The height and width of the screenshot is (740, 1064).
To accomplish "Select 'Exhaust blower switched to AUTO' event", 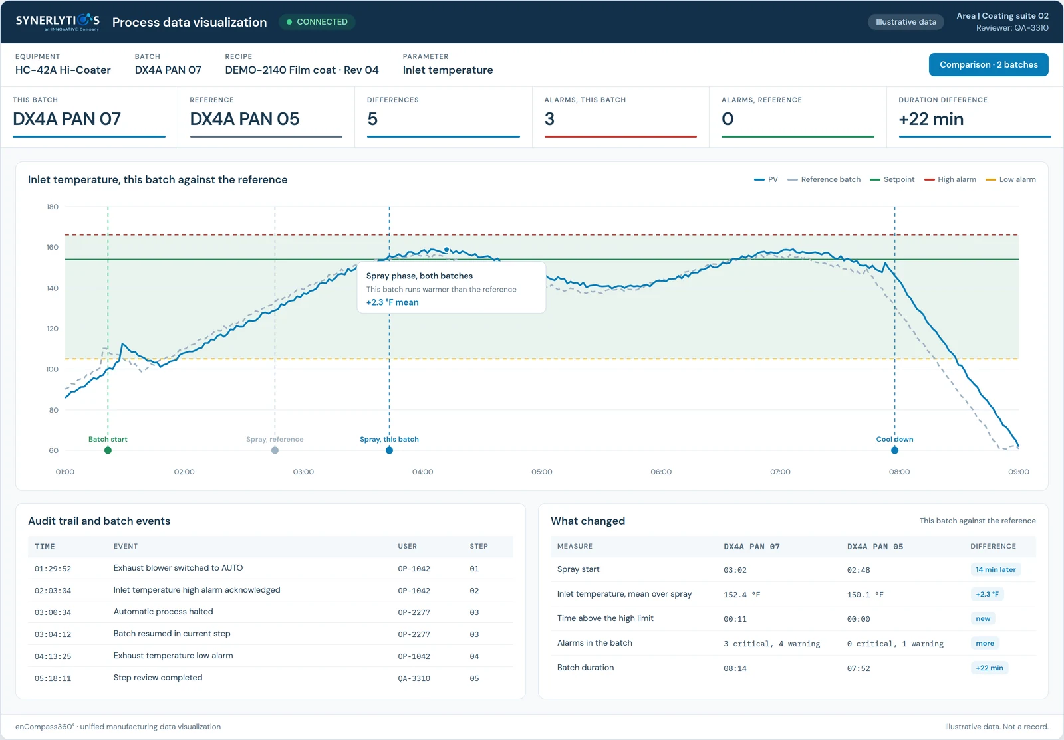I will pos(271,569).
